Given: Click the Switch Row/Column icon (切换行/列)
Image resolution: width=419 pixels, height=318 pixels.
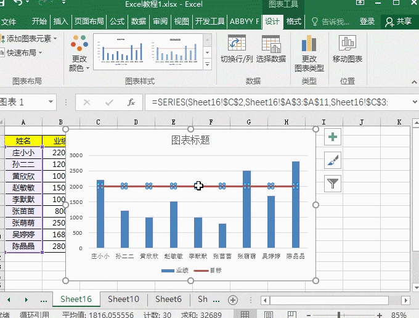Looking at the screenshot, I should [237, 43].
